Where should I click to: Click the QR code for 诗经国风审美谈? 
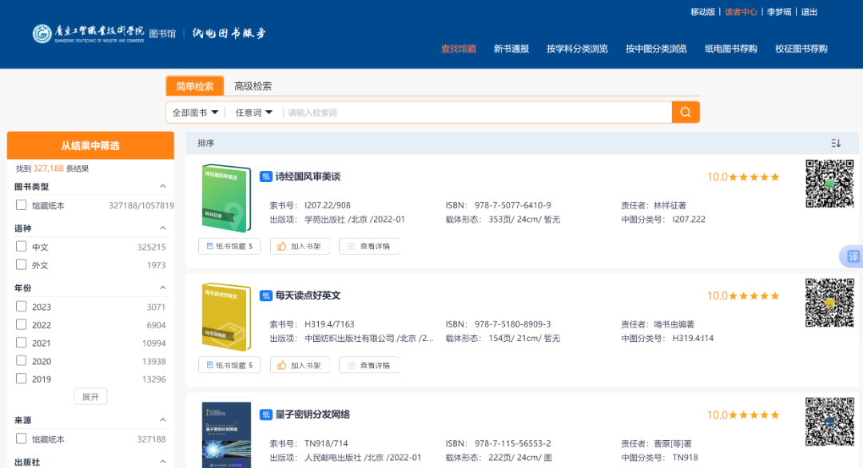[x=829, y=184]
